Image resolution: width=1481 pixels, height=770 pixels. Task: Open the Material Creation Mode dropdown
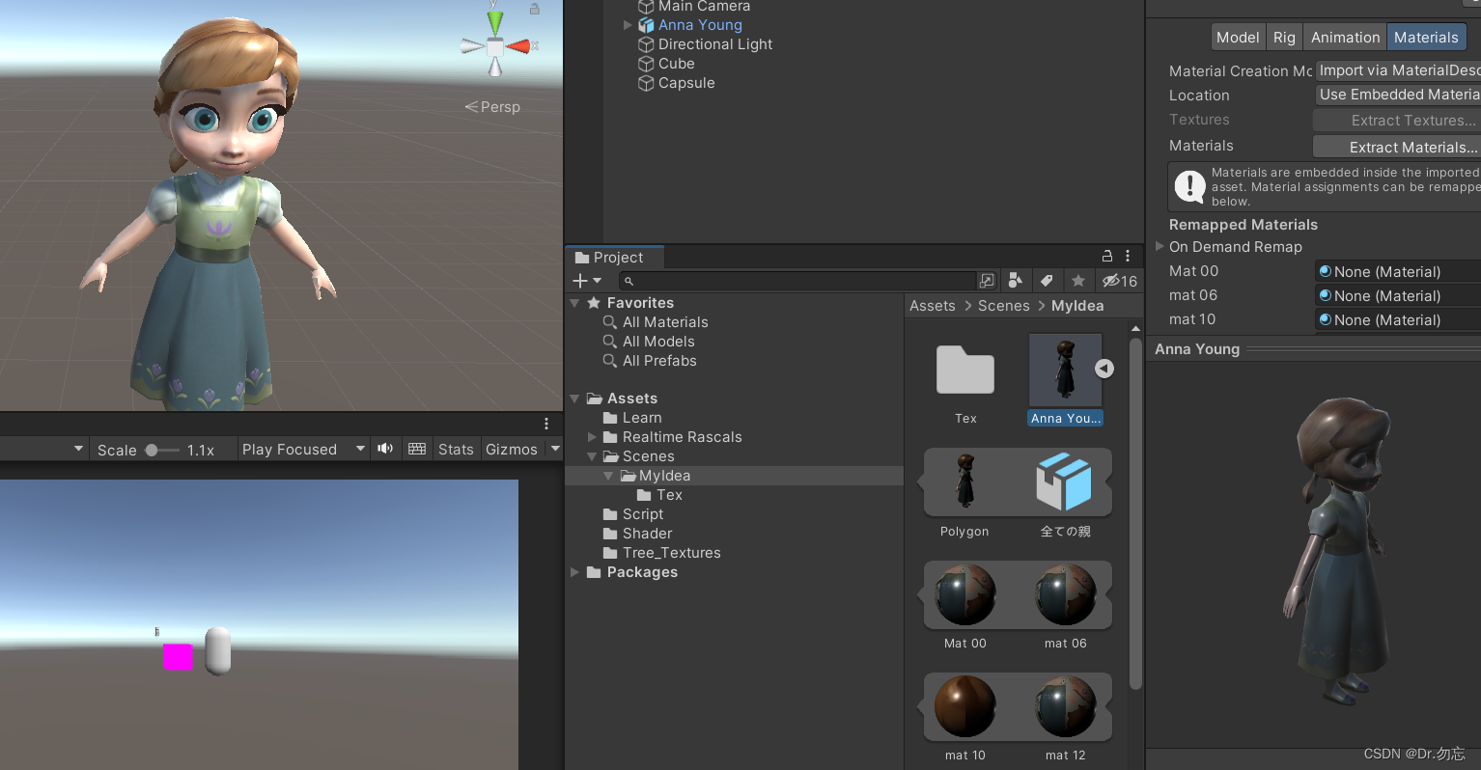coord(1398,70)
